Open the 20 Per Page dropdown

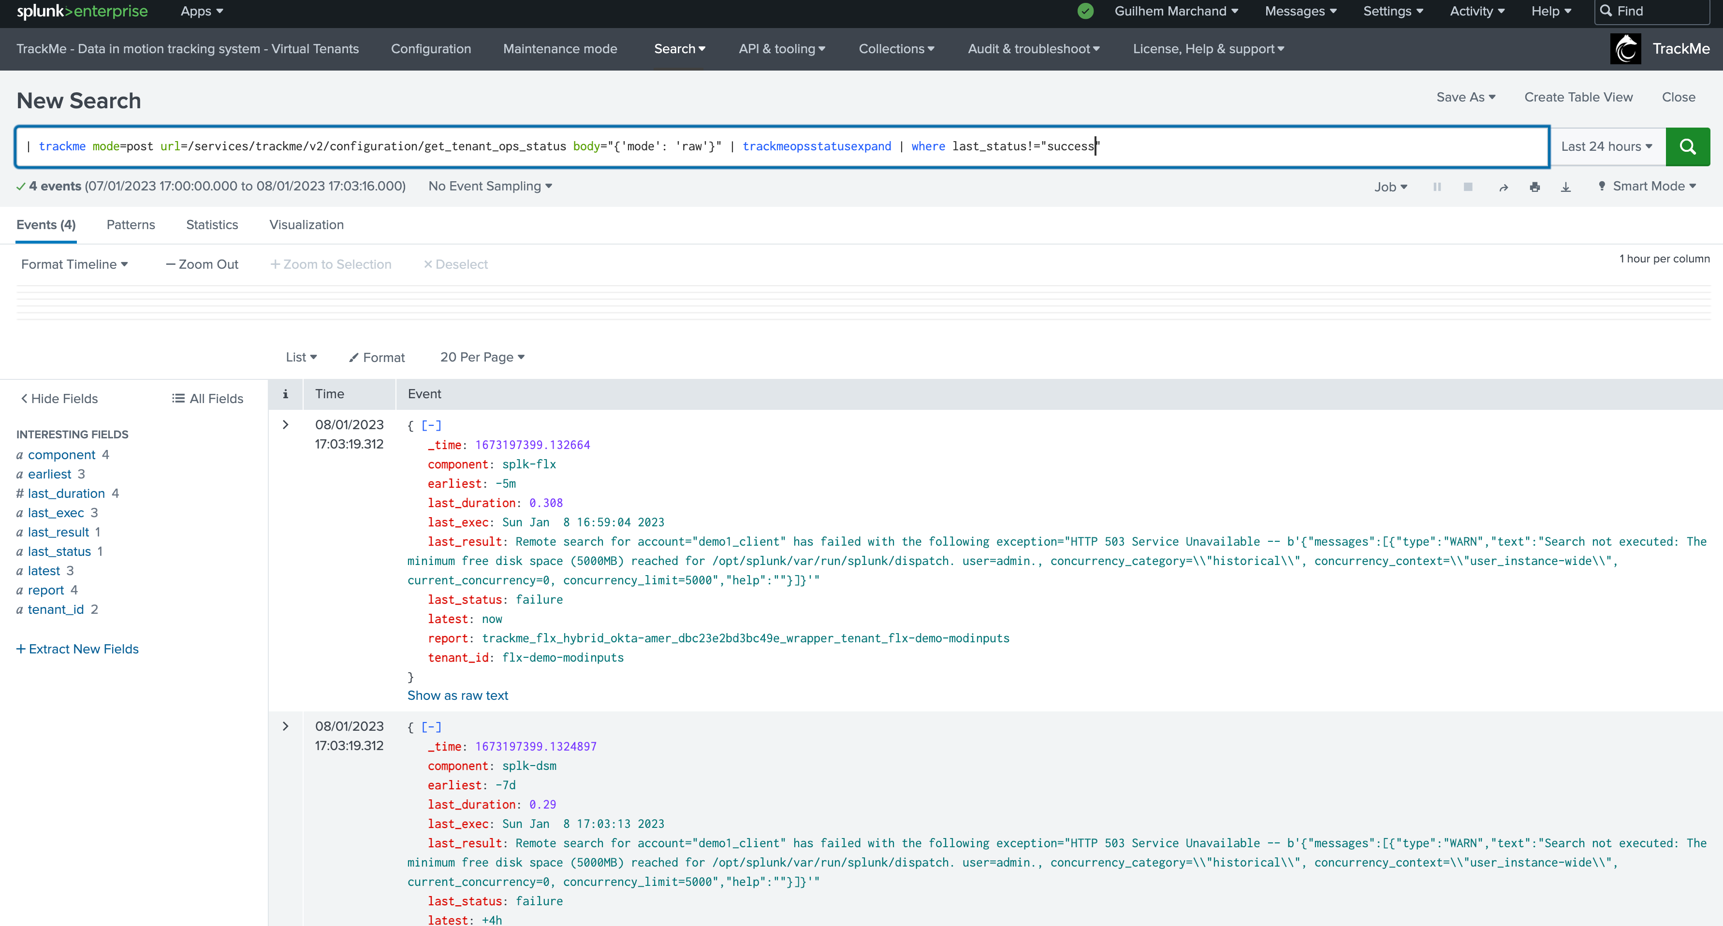482,358
